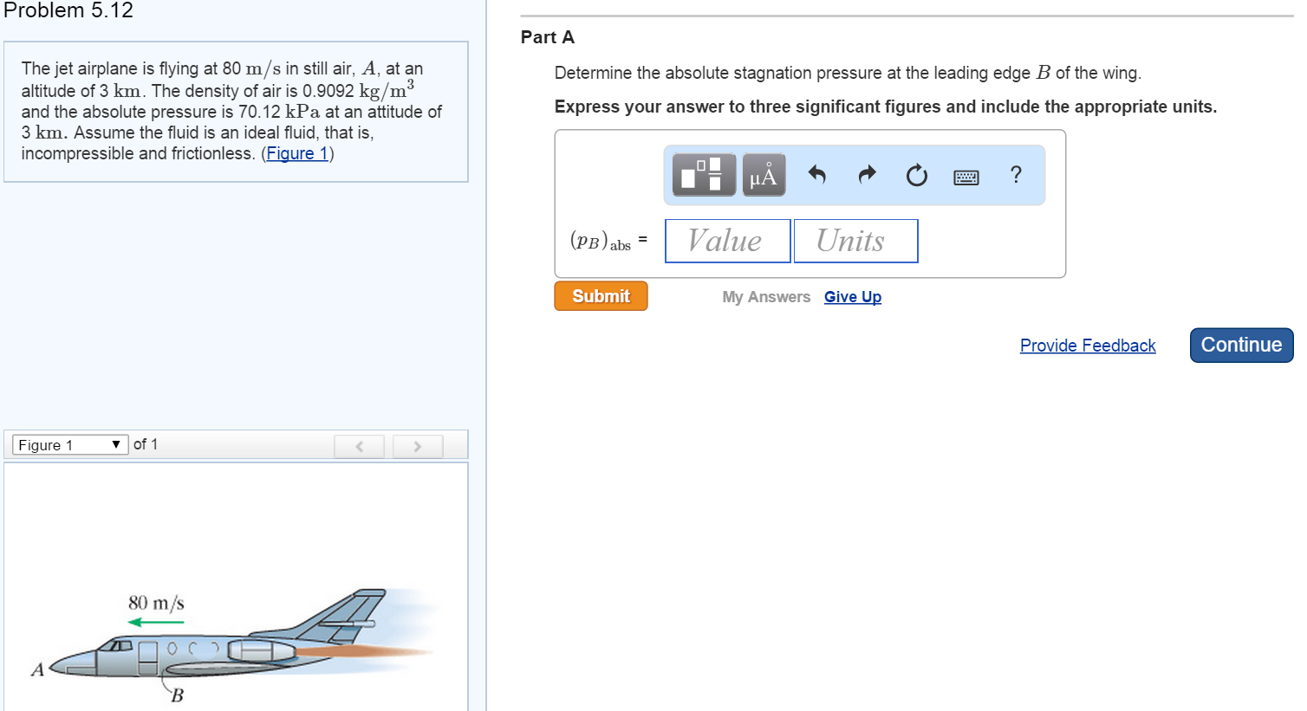Click the previous figure navigation arrow
Image resolution: width=1307 pixels, height=711 pixels.
tap(359, 445)
